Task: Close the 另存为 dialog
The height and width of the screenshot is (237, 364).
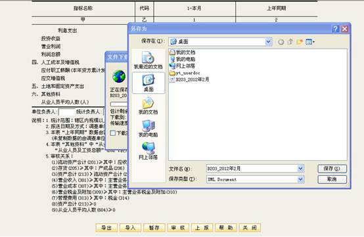Action: pyautogui.click(x=345, y=29)
